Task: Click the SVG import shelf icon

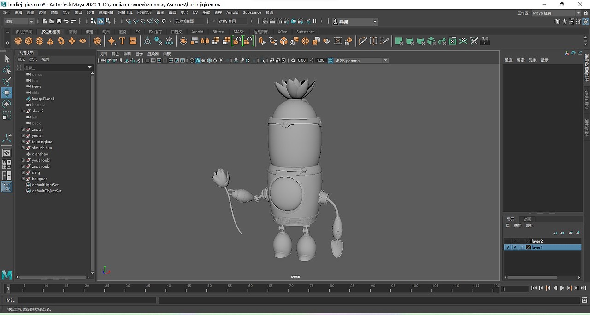Action: pos(133,41)
